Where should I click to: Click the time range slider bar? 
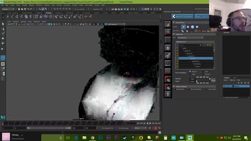49,128
